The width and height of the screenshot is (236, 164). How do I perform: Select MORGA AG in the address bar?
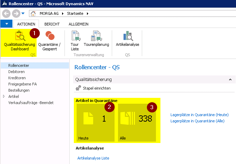point(49,13)
